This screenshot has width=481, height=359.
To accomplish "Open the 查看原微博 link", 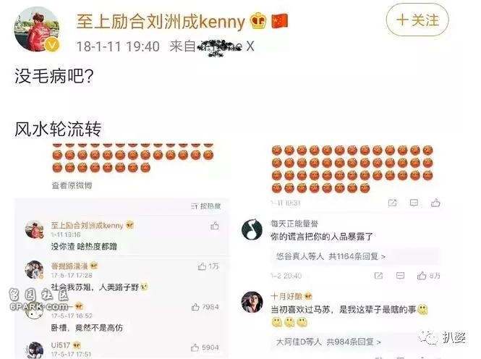I will (72, 185).
